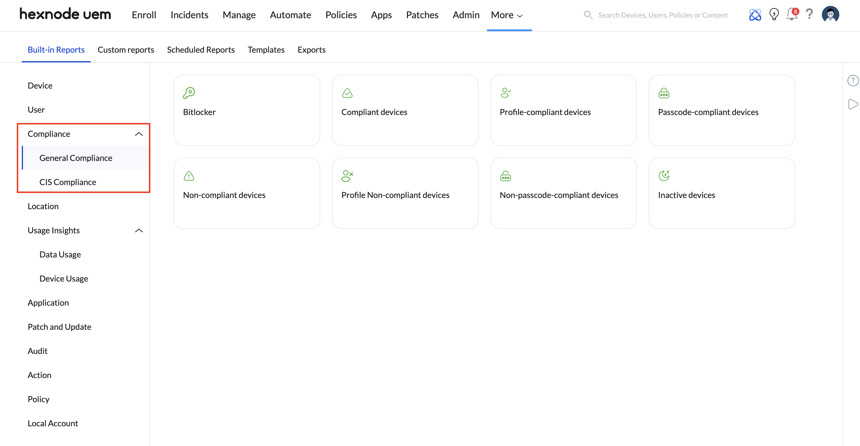
Task: Click the Compliant devices checkmark icon
Action: point(347,93)
